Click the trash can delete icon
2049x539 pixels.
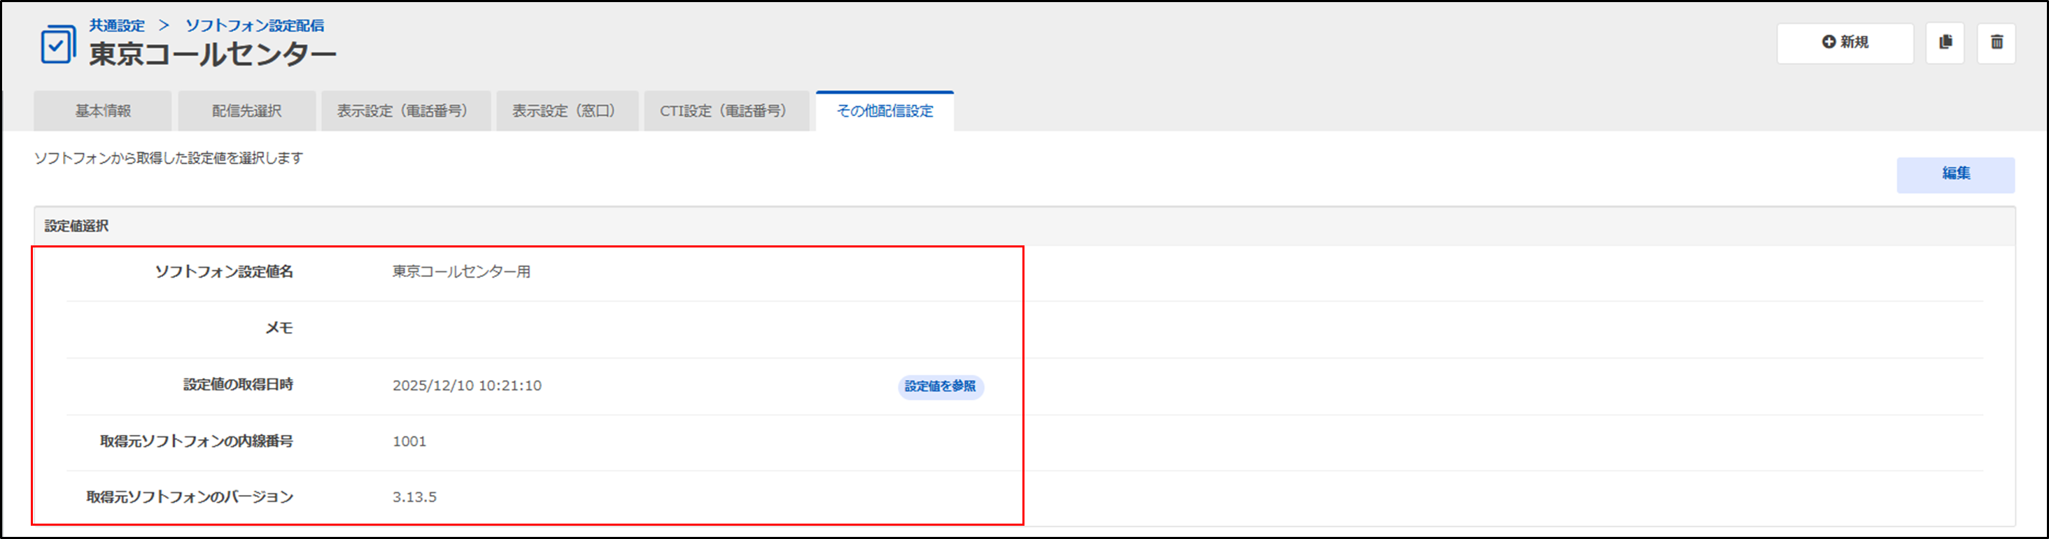point(1996,42)
